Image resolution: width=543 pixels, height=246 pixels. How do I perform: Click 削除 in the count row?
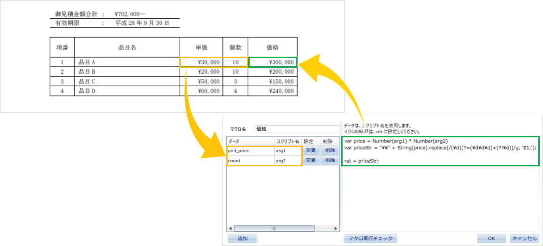coord(329,161)
